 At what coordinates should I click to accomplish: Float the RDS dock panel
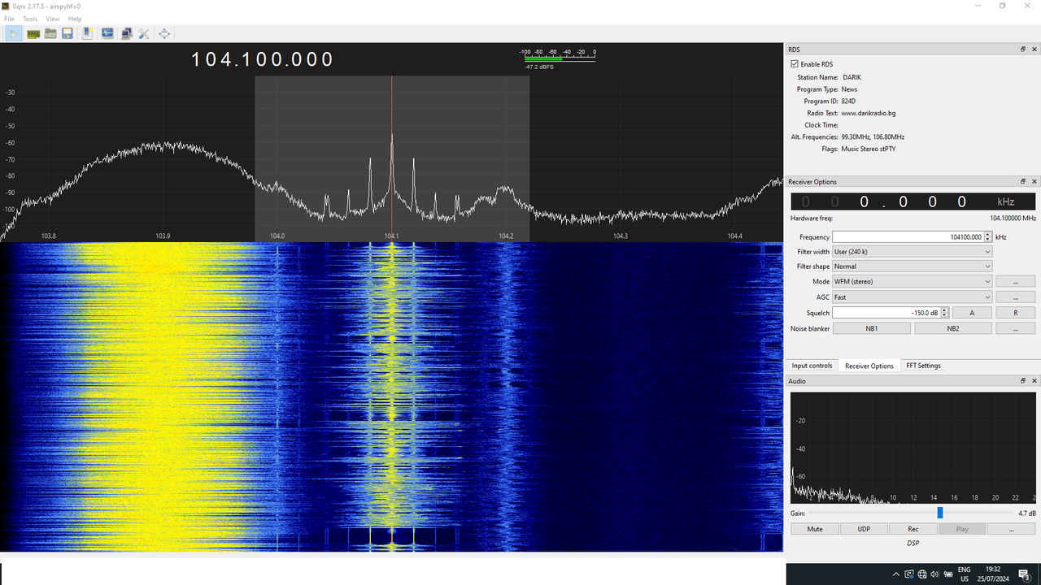tap(1023, 50)
